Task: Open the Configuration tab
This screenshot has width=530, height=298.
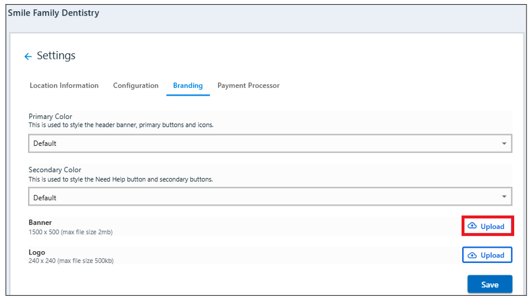Action: [x=136, y=85]
